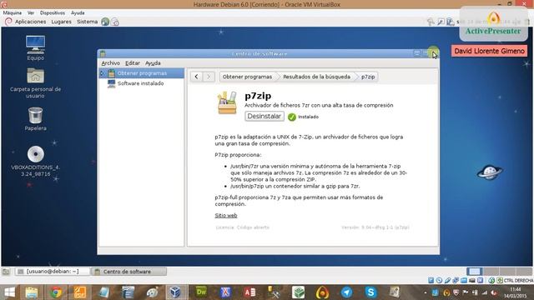The width and height of the screenshot is (534, 300).
Task: Click the green Instalado check icon
Action: (292, 117)
